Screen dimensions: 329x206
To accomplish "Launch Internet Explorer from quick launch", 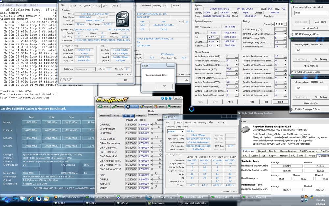I will tap(31, 199).
